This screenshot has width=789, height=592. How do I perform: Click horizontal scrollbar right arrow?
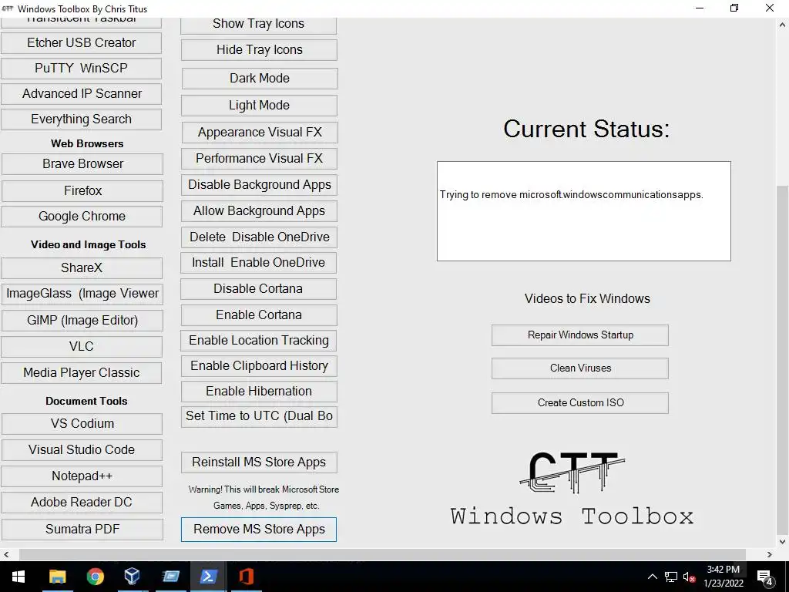pos(770,555)
